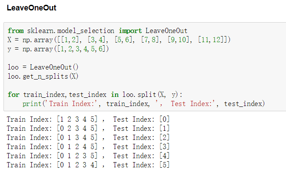The image size is (286, 176).
Task: Click the loo.get_n_splits(X) line
Action: pyautogui.click(x=43, y=76)
